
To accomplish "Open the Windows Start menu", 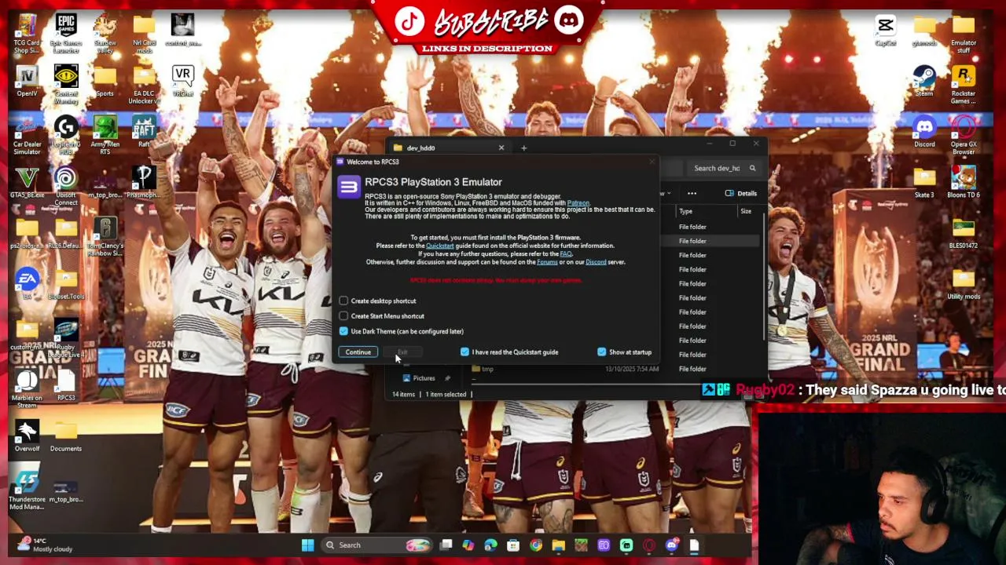I will pos(307,545).
